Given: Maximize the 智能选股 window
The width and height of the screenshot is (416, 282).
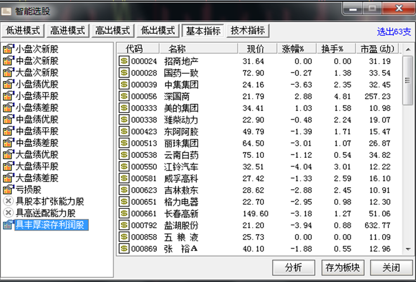Looking at the screenshot, I should 372,9.
